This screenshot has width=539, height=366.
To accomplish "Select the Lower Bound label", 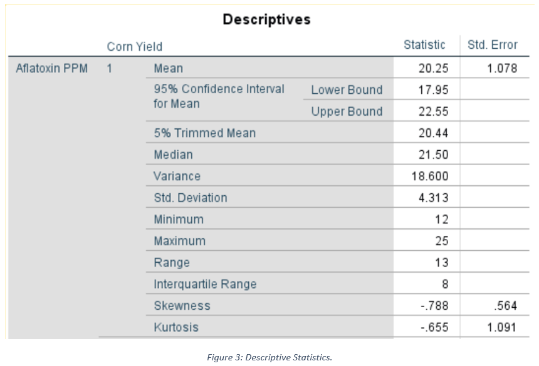I will tap(347, 89).
